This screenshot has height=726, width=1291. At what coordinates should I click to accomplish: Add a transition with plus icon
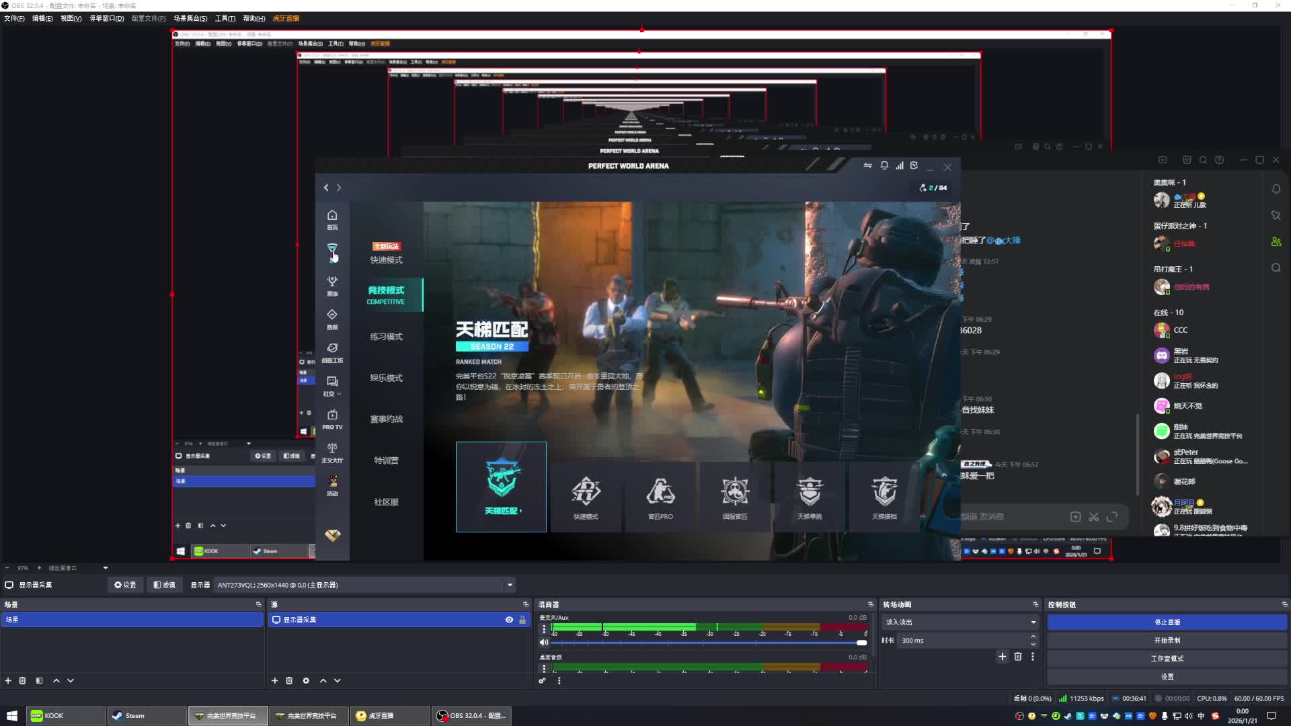tap(1002, 656)
